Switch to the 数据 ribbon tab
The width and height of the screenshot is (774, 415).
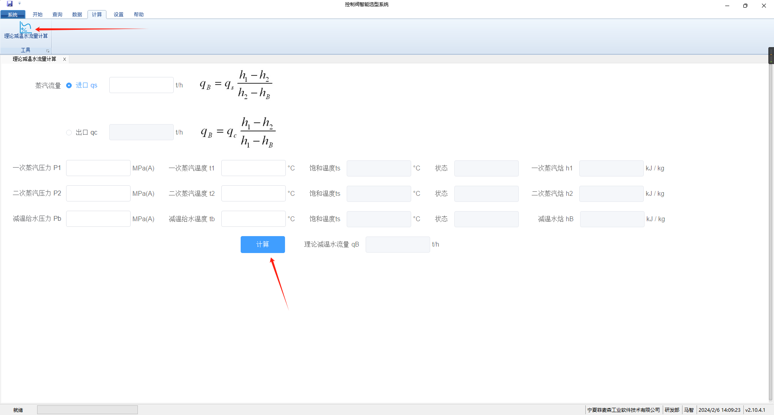(x=77, y=15)
